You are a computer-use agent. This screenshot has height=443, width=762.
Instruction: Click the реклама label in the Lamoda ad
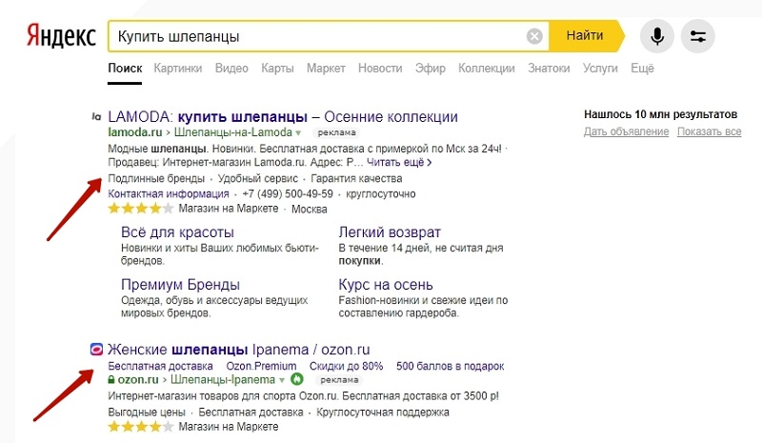point(337,132)
